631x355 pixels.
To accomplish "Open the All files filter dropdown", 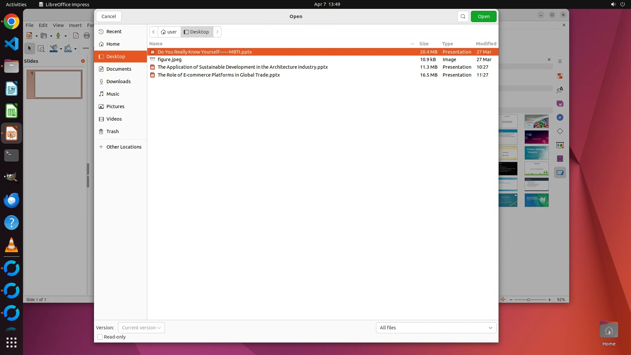I will coord(436,328).
